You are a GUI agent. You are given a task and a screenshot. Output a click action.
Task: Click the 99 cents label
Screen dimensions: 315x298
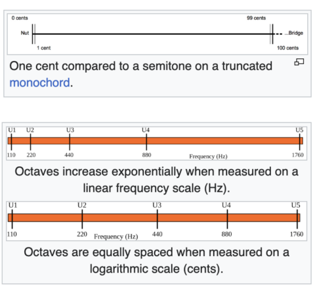click(x=256, y=18)
